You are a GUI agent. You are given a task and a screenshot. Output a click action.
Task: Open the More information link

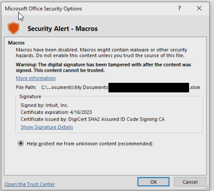pos(36,78)
